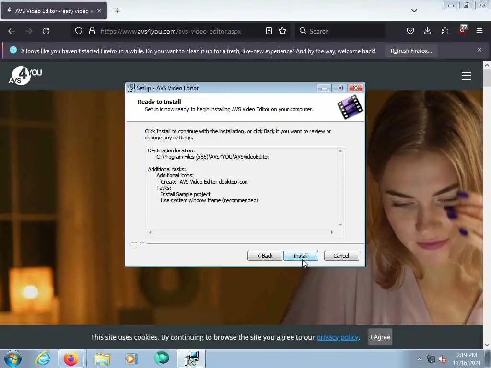Click Firefox forward arrow
This screenshot has height=368, width=491.
tap(29, 31)
